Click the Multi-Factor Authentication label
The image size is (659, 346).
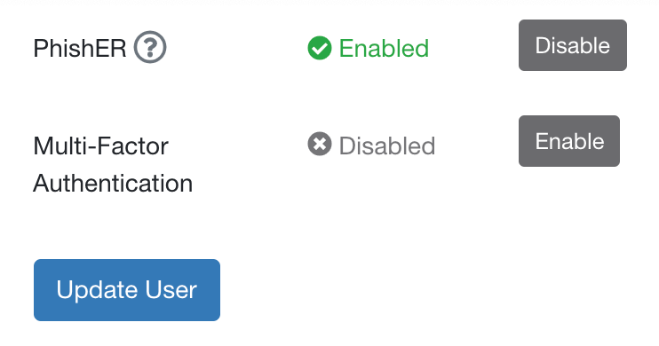pyautogui.click(x=113, y=165)
